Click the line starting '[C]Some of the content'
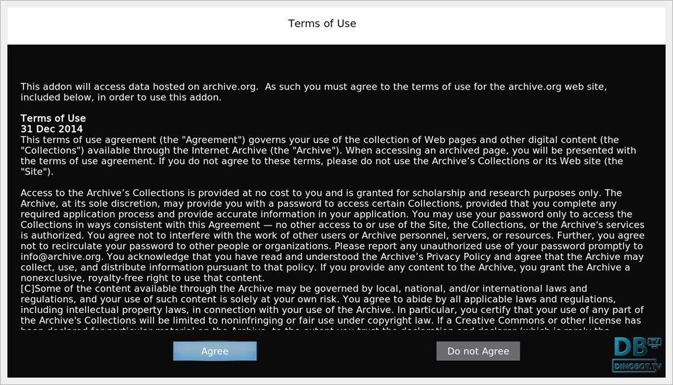Screen dimensions: 673x385 [x=304, y=289]
